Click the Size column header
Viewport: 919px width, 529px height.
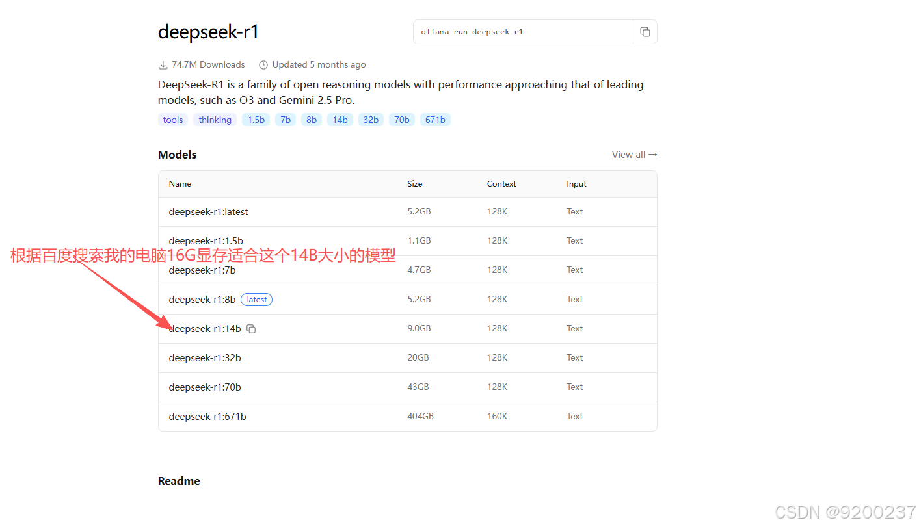click(x=415, y=184)
